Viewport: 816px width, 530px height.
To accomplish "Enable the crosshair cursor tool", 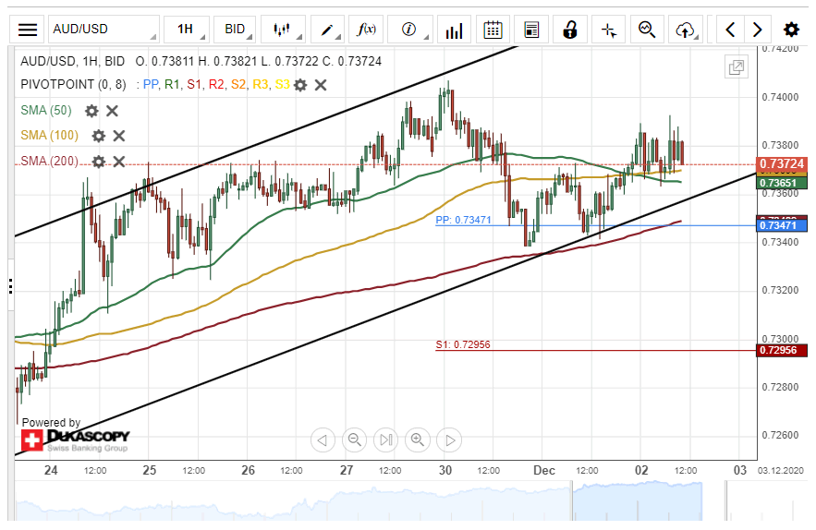I will [x=608, y=30].
